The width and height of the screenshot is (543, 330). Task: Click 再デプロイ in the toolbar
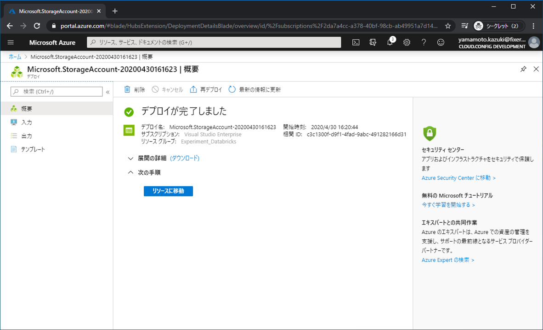[206, 90]
